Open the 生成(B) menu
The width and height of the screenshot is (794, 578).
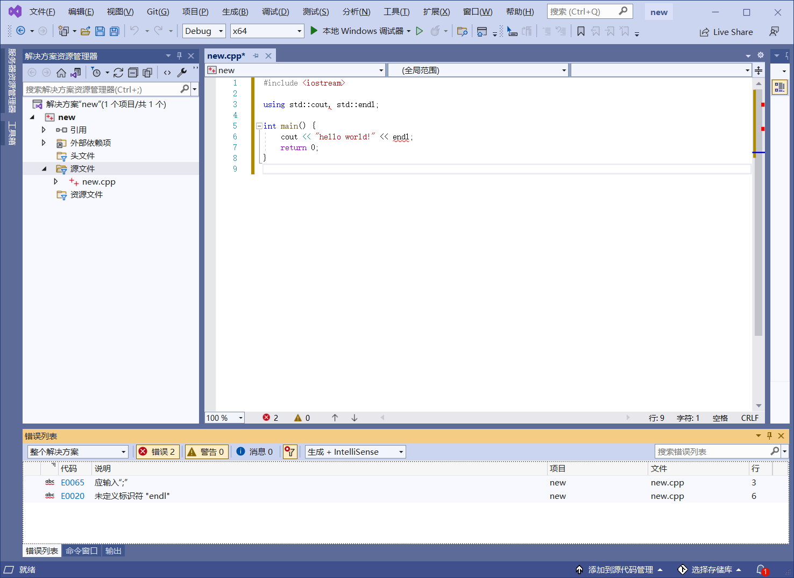[235, 12]
